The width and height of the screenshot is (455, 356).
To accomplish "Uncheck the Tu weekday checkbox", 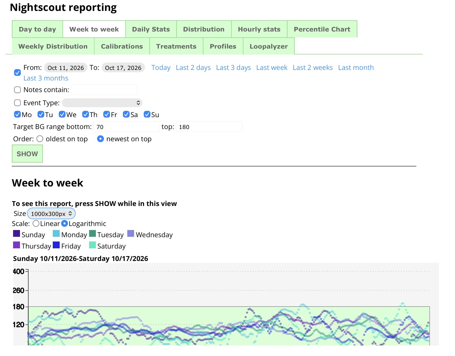I will tap(41, 114).
